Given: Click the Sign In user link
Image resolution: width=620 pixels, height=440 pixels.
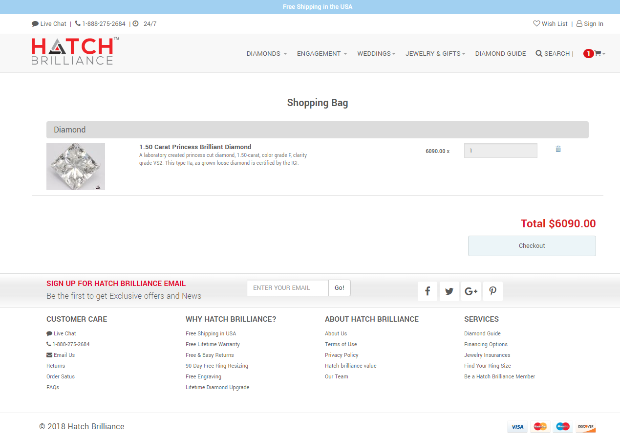Looking at the screenshot, I should (x=590, y=23).
